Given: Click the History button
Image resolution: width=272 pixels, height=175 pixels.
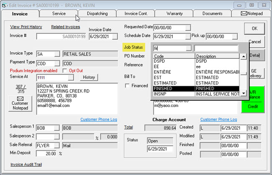Looking at the screenshot, I should (89, 77).
